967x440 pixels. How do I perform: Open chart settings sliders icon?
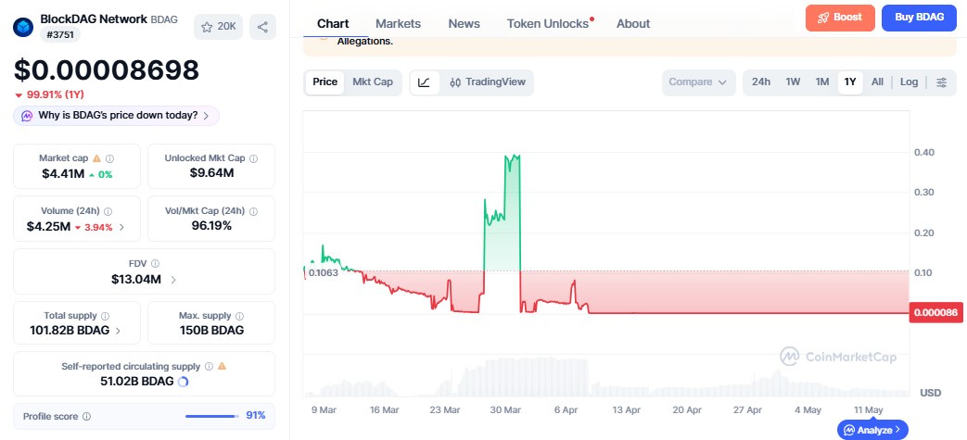click(942, 82)
